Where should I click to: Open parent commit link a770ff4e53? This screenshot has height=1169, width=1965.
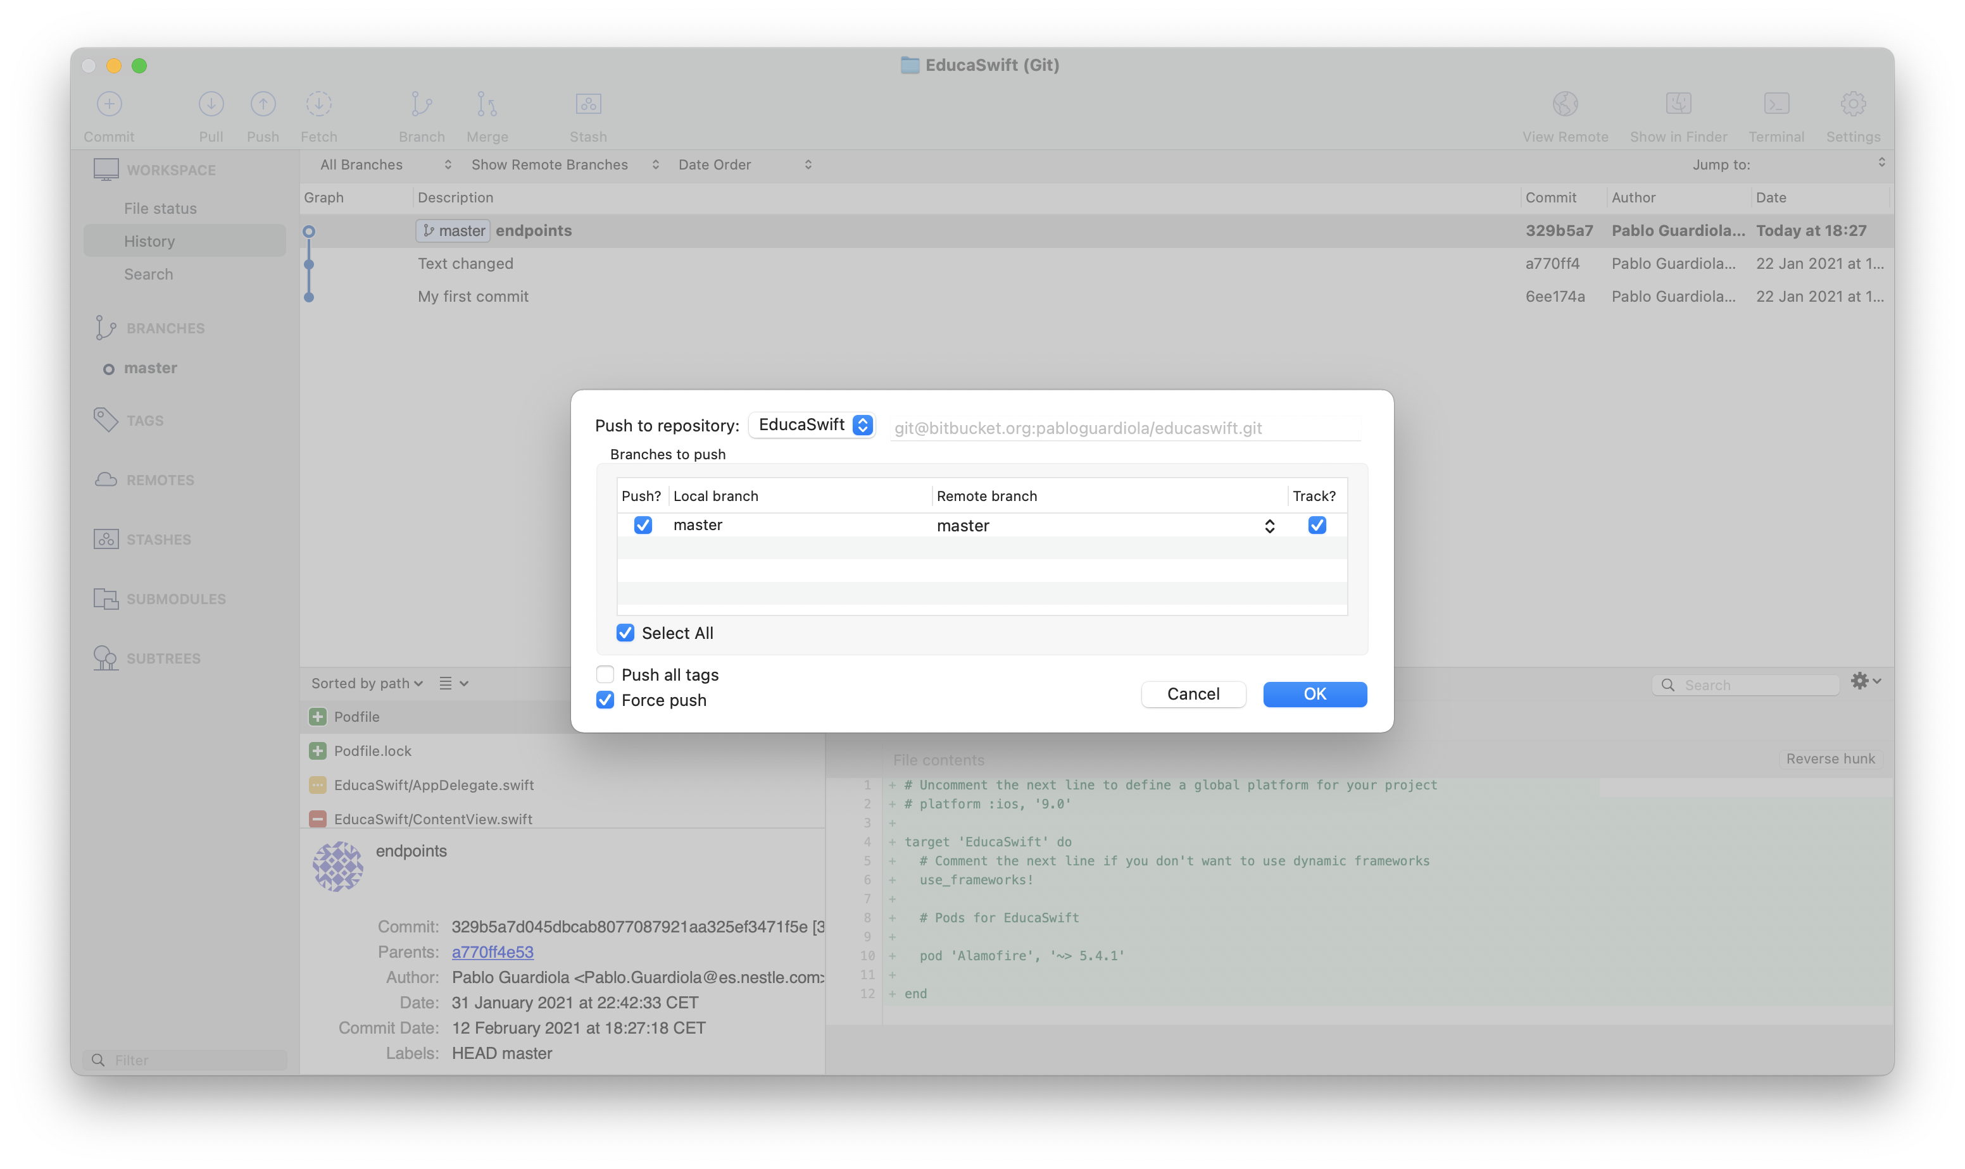pos(492,953)
